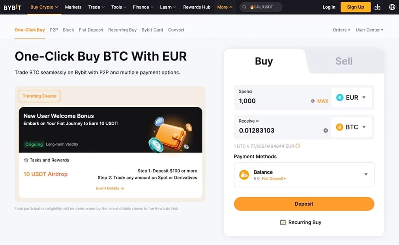
Task: Click the search magnifier in the search bar
Action: click(x=245, y=7)
